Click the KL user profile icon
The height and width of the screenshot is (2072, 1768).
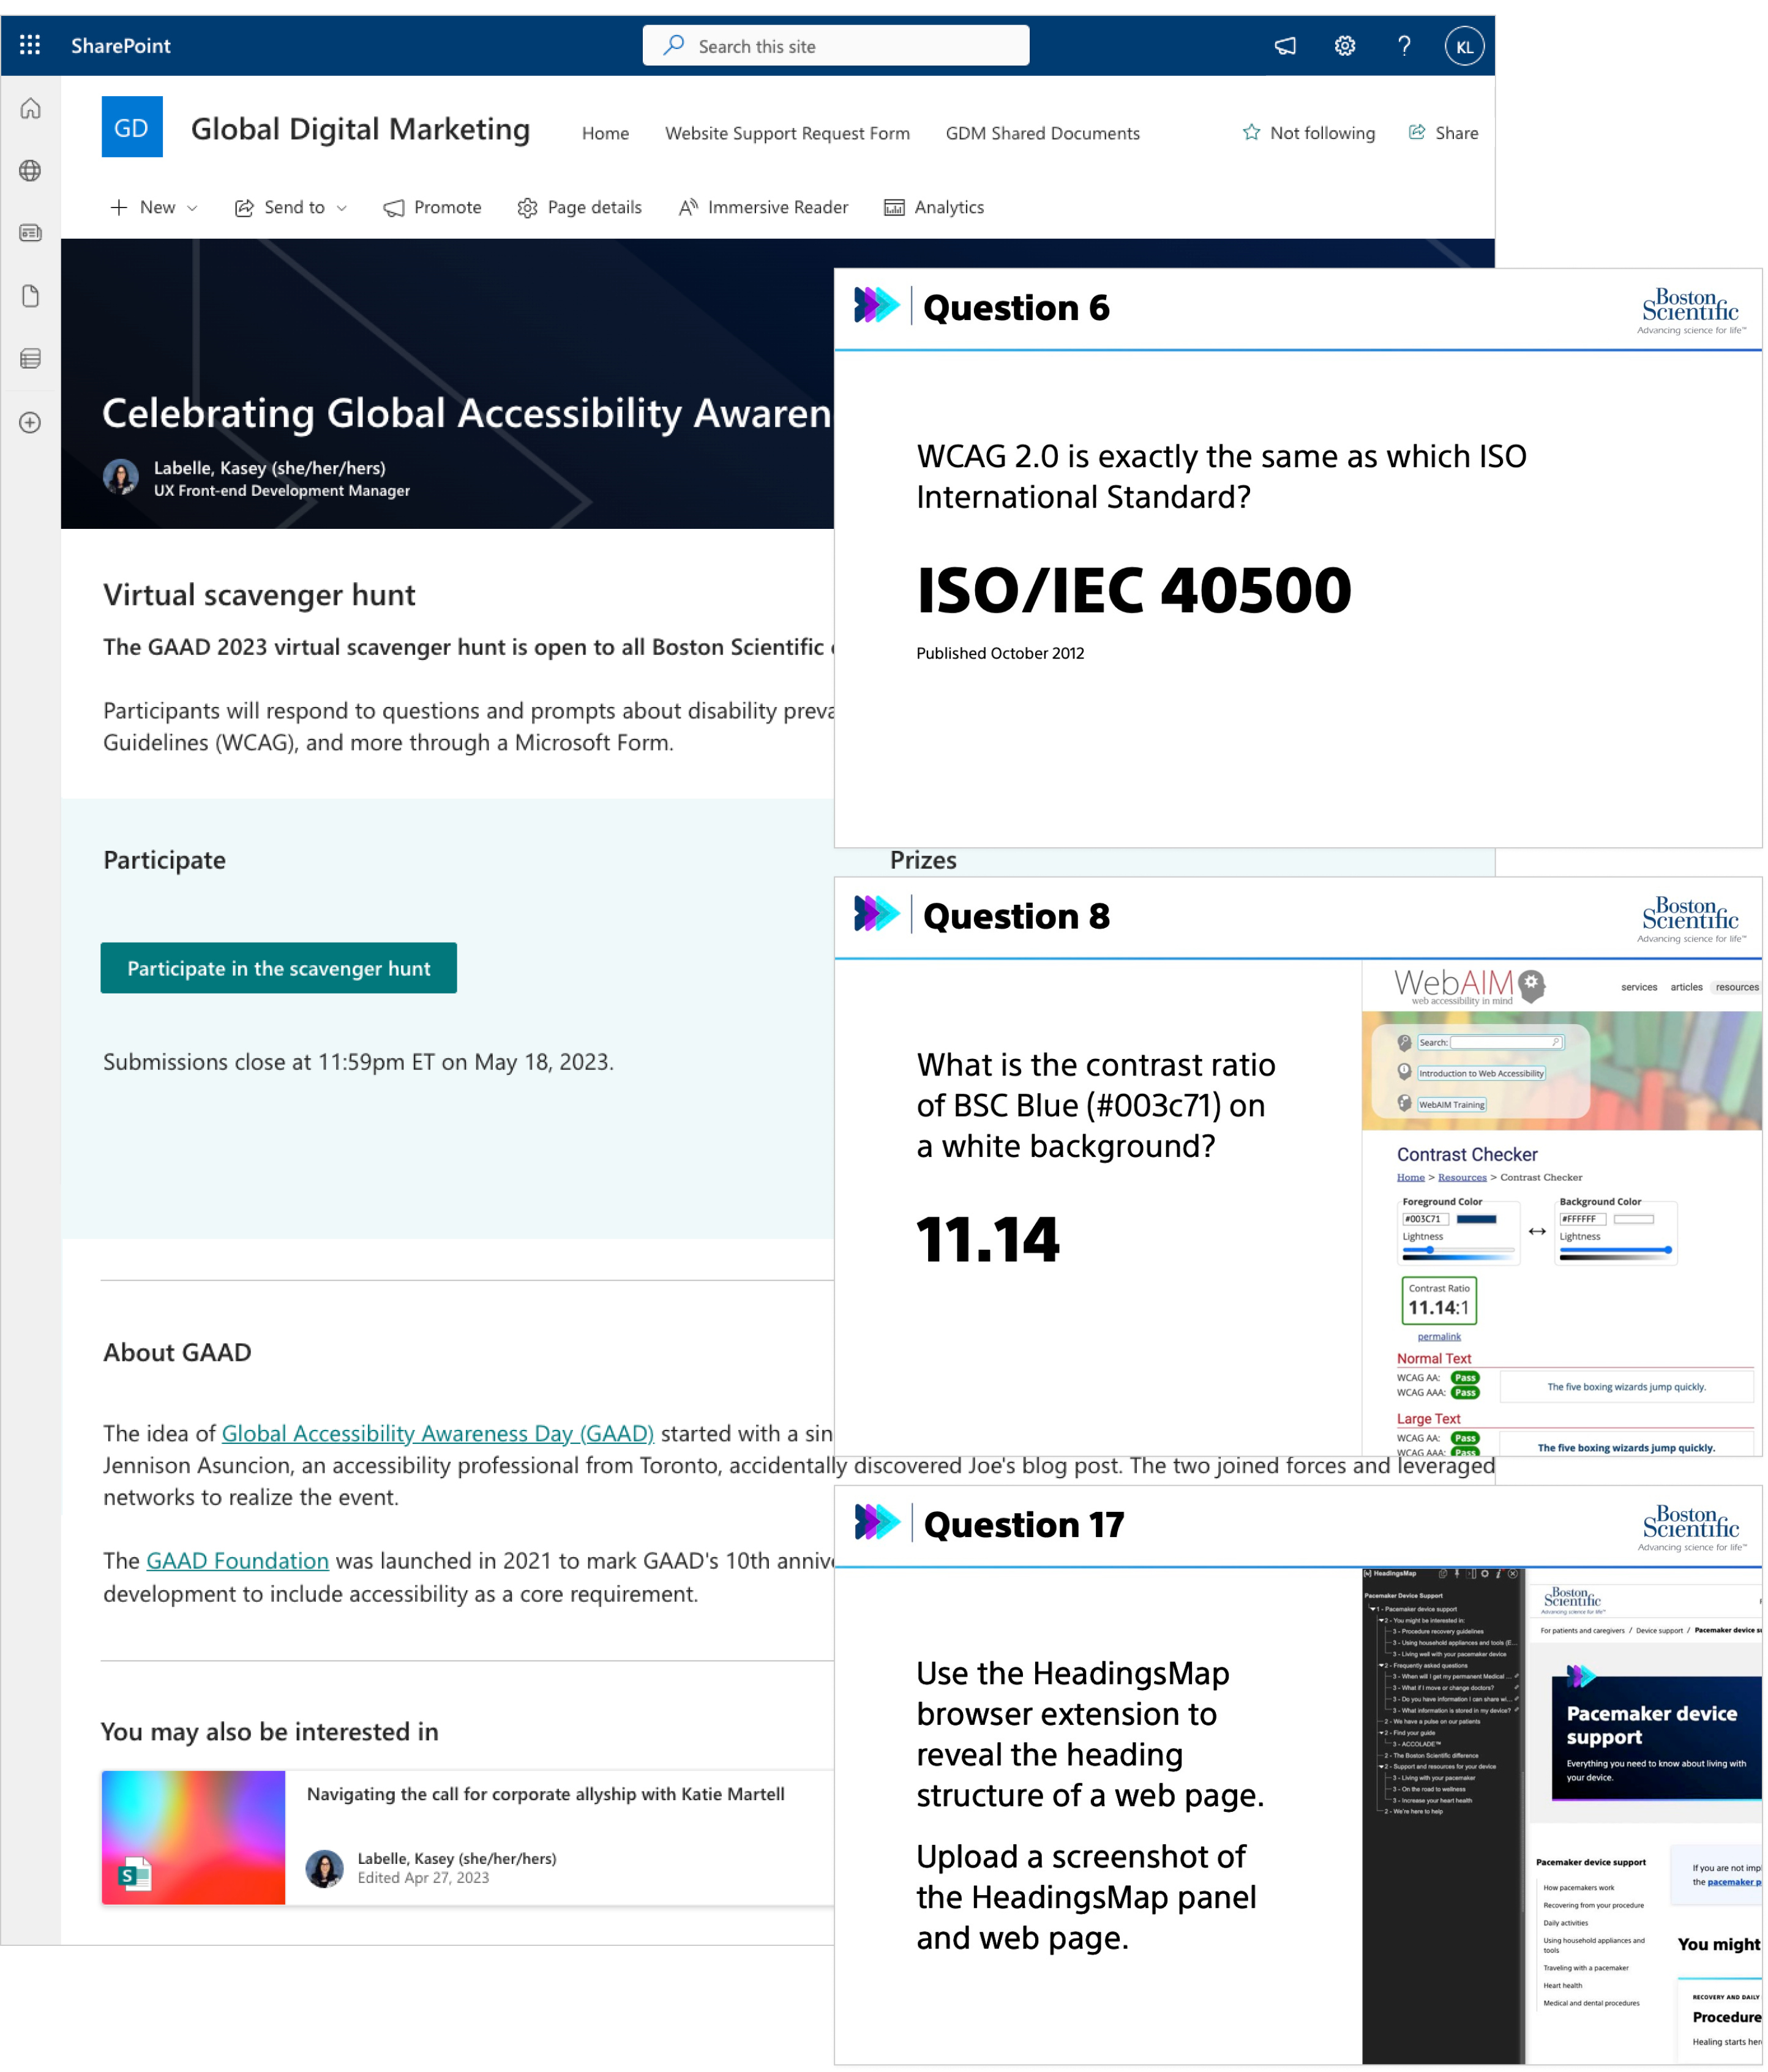(1463, 45)
